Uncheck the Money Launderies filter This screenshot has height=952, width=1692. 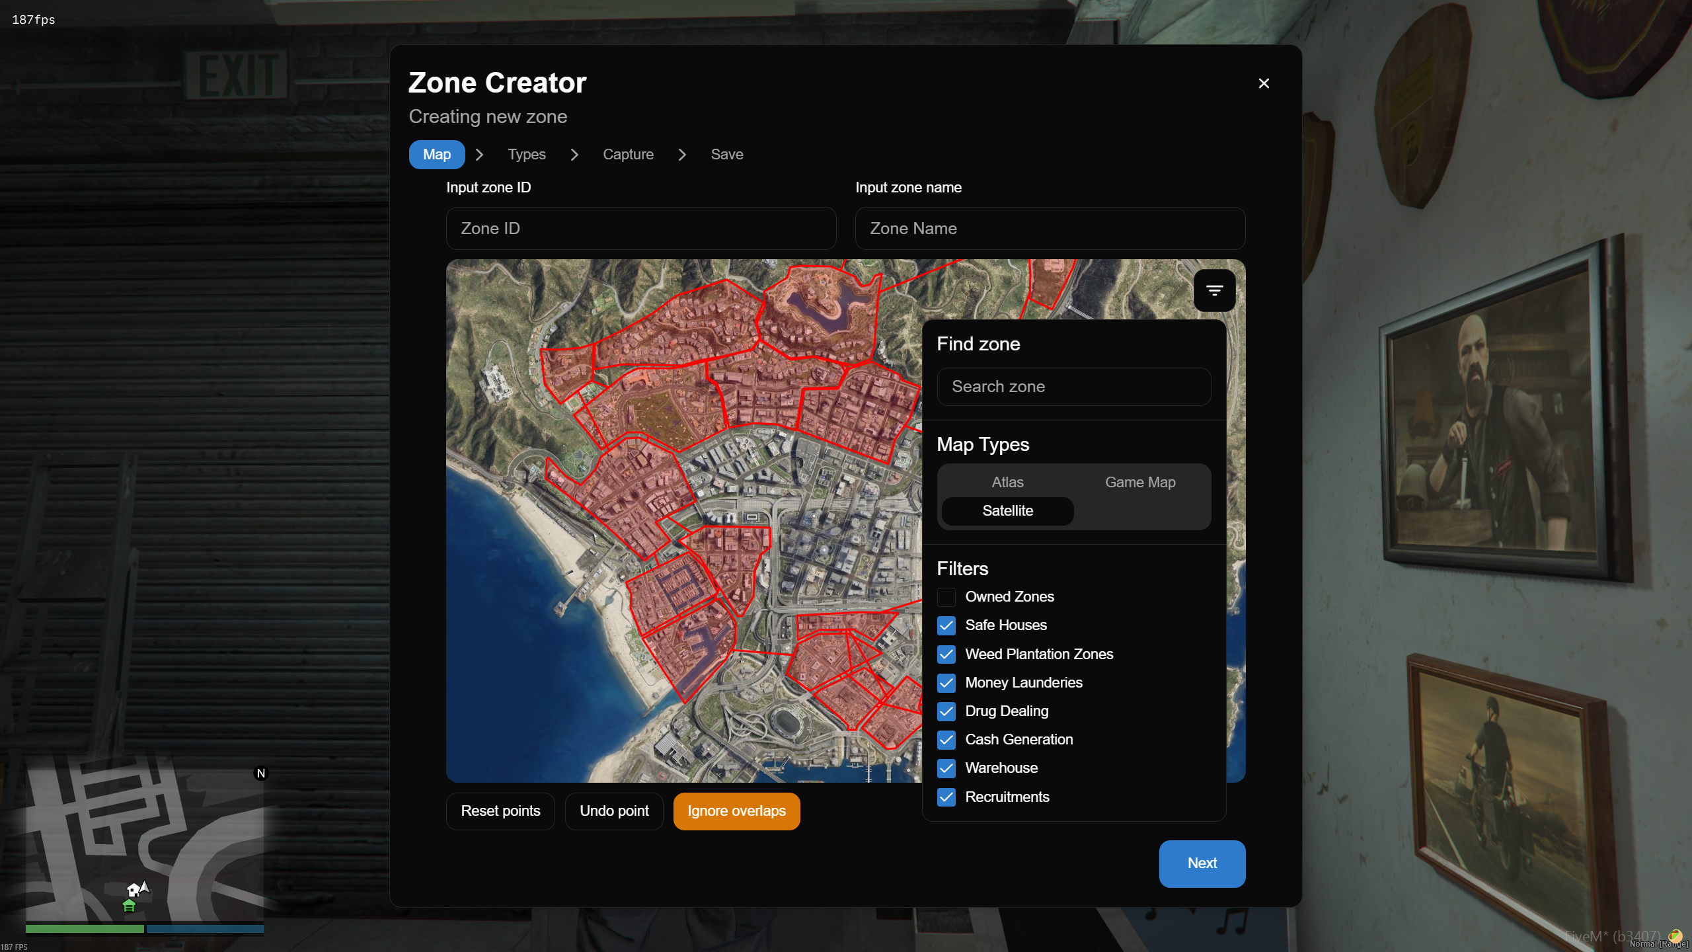(x=946, y=682)
